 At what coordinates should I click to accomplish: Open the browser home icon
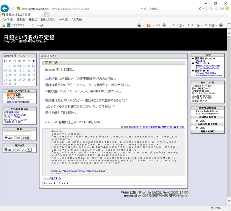pos(211,9)
